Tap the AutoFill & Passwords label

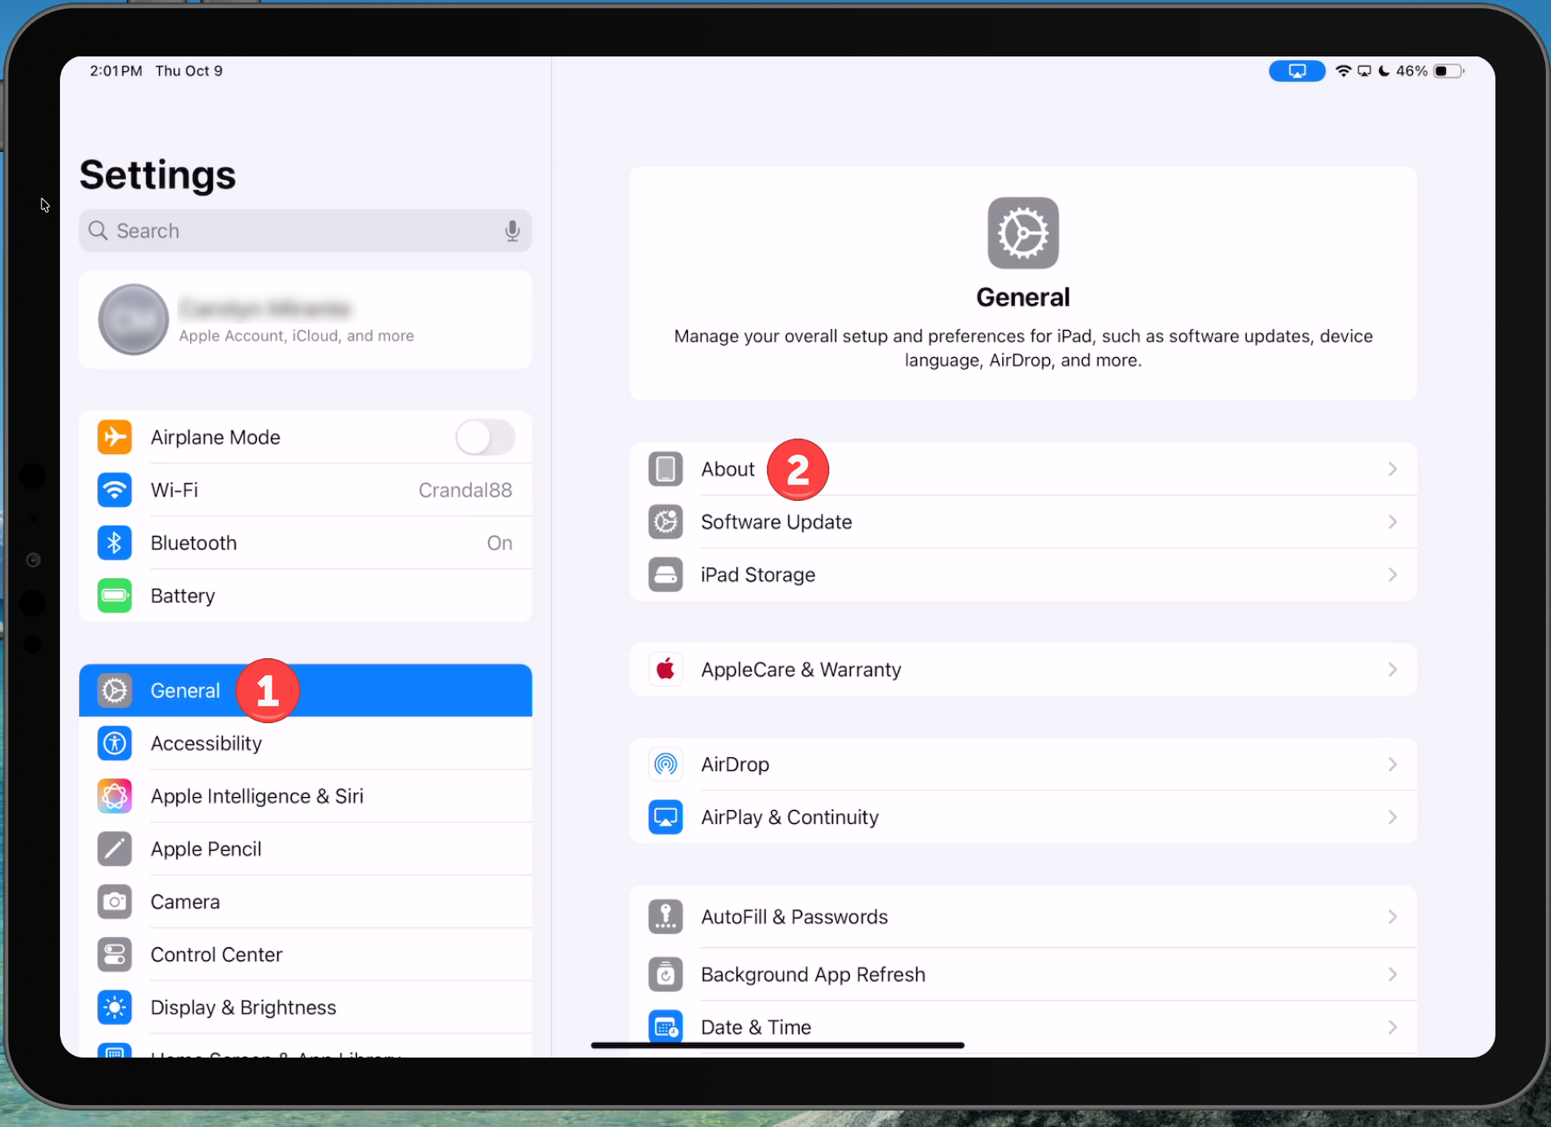click(x=795, y=917)
